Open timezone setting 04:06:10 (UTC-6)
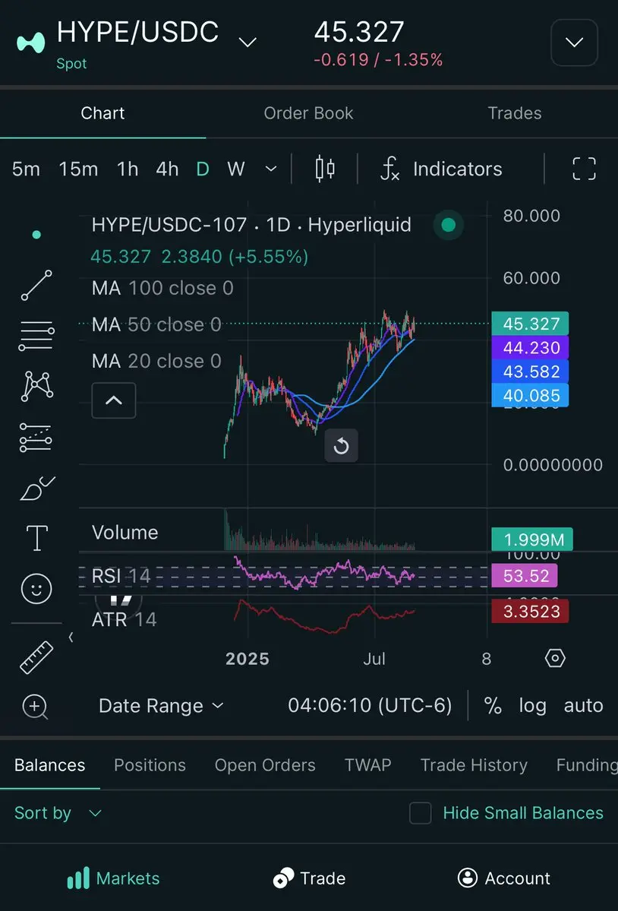 tap(370, 705)
